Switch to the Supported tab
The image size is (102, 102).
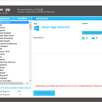[7, 18]
